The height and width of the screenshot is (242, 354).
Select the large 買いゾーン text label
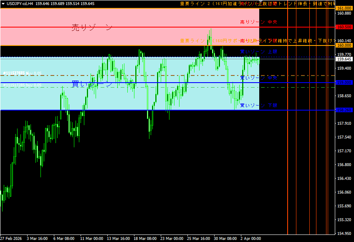[92, 84]
